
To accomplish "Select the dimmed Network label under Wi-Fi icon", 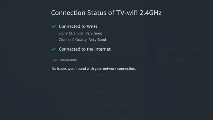I will (x=40, y=78).
